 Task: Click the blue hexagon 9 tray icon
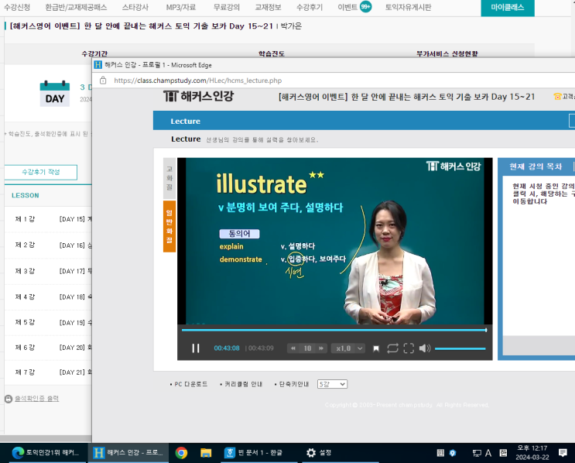click(x=453, y=453)
